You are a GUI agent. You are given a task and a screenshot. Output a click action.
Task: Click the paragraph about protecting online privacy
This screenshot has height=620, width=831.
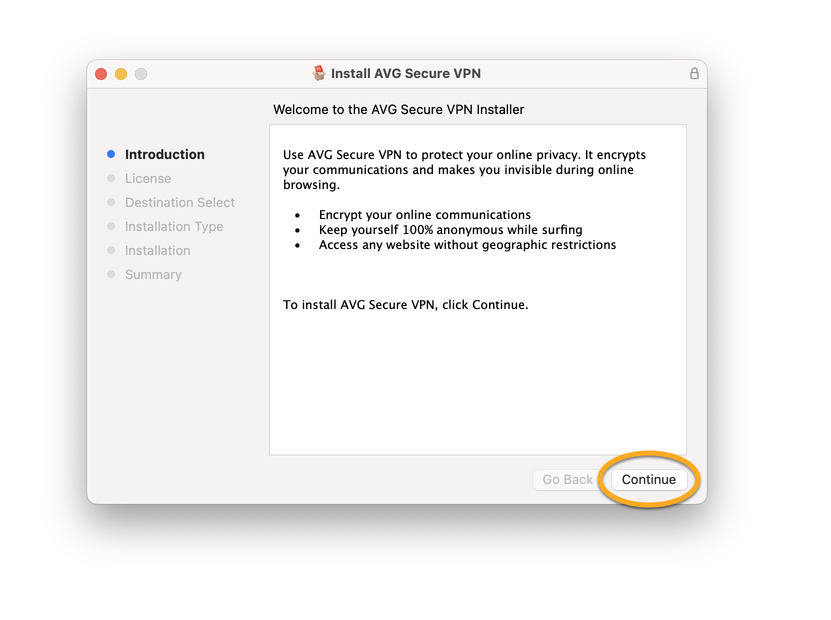464,169
